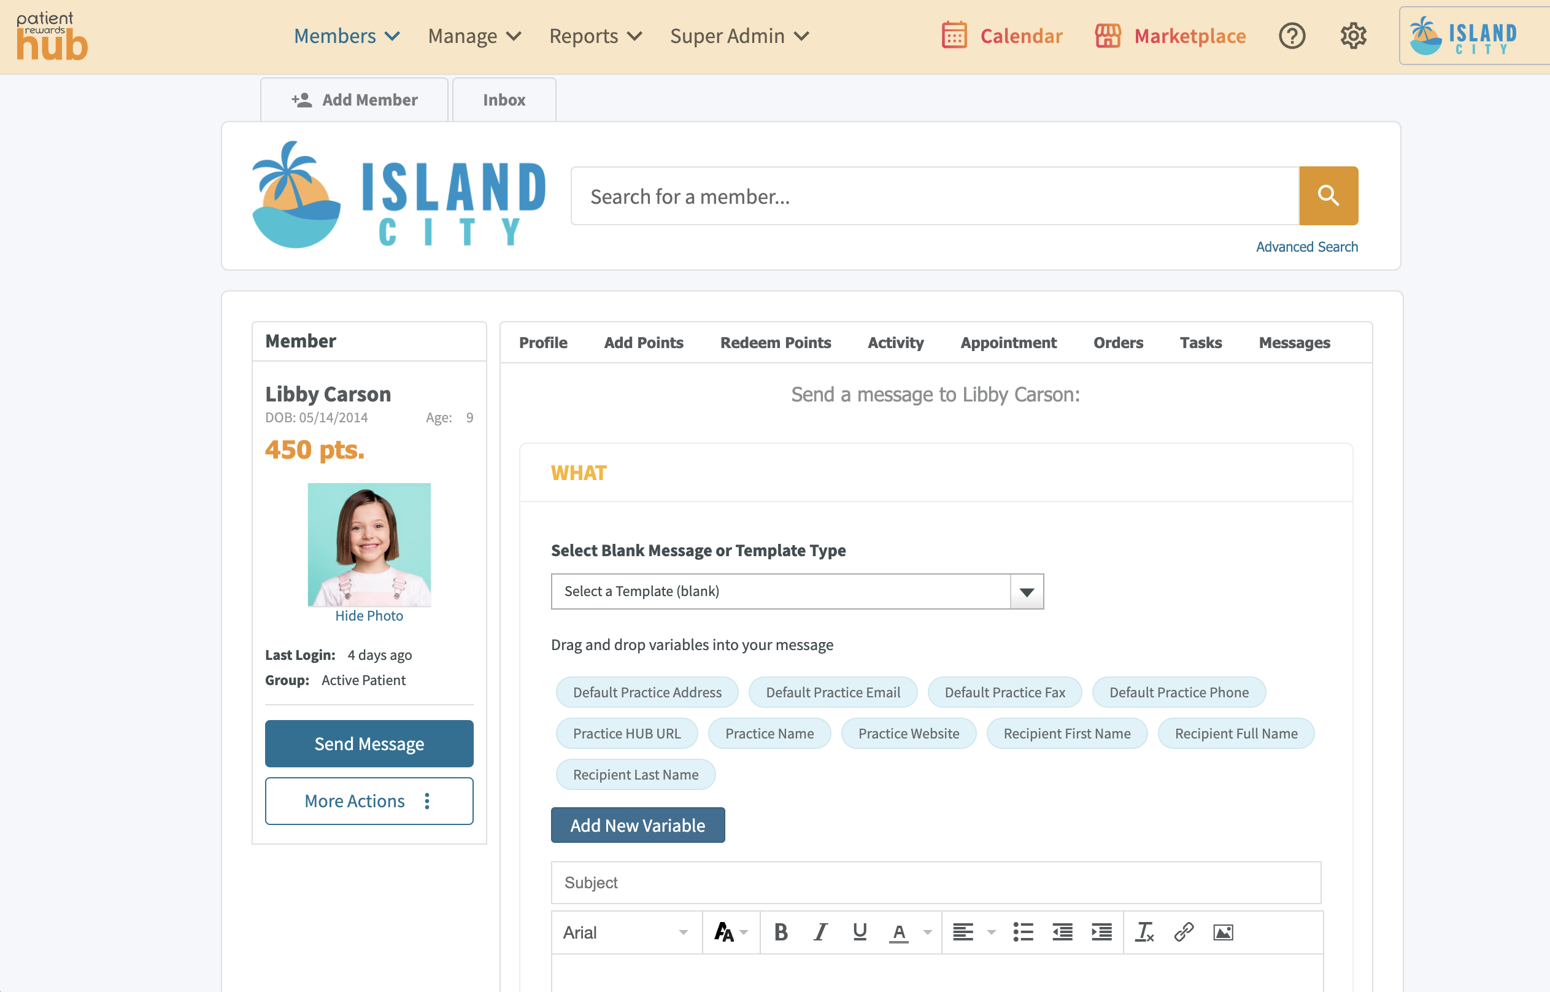Clear text formatting in editor
Screen dimensions: 1550x992
click(x=1144, y=932)
